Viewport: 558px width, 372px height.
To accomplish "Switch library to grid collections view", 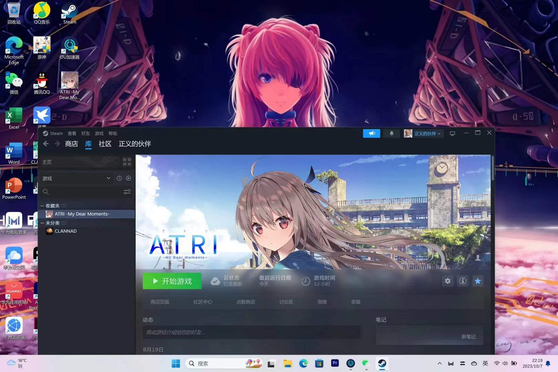I will (127, 162).
